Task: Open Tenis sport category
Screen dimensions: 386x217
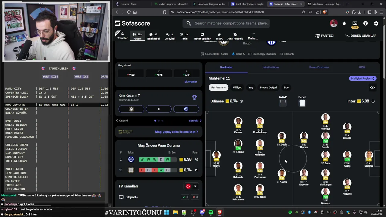Action: pos(184,36)
